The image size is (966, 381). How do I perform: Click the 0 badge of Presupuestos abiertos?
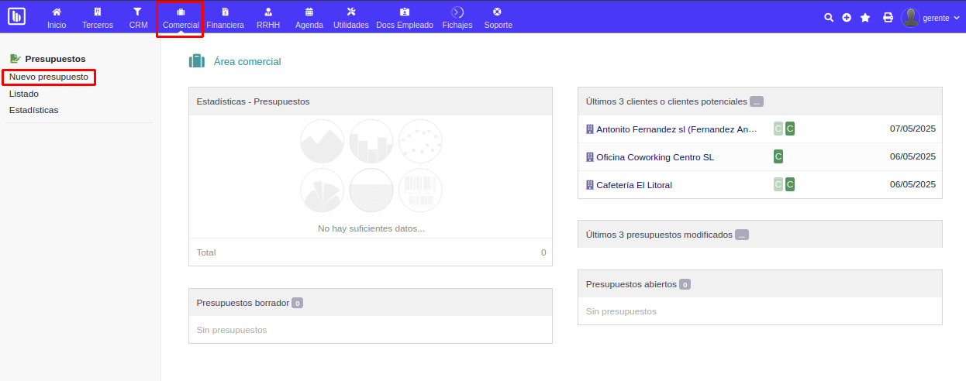point(685,284)
